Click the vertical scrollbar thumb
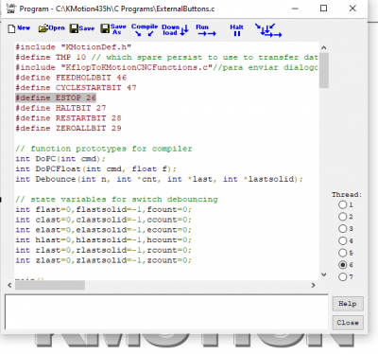Screen dimensions: 378x354 pyautogui.click(x=323, y=70)
